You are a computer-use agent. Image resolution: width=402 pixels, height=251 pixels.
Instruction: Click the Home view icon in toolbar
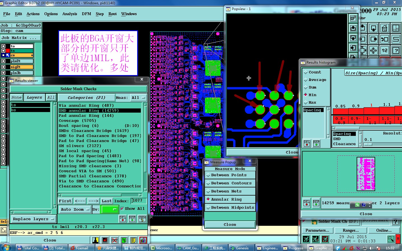point(385,28)
